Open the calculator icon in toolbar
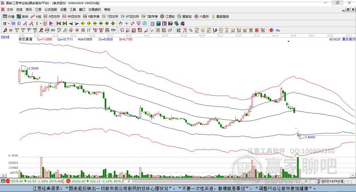The height and width of the screenshot is (192, 356). tap(158, 24)
